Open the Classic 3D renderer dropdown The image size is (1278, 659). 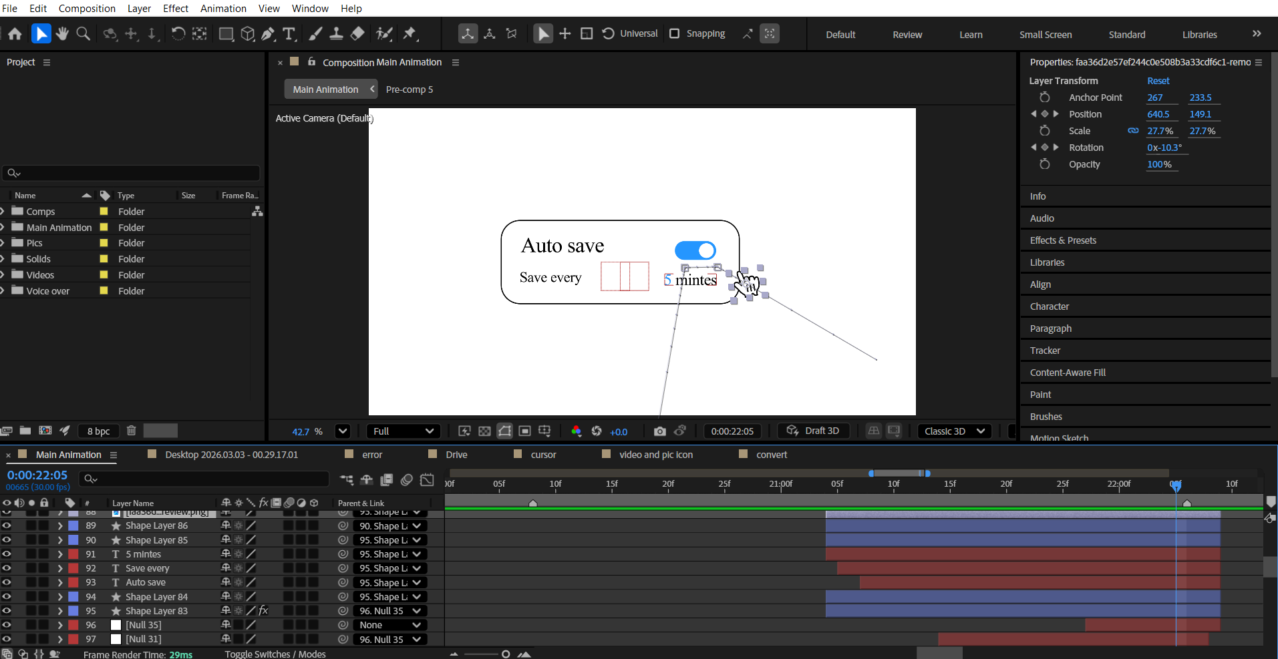[954, 431]
